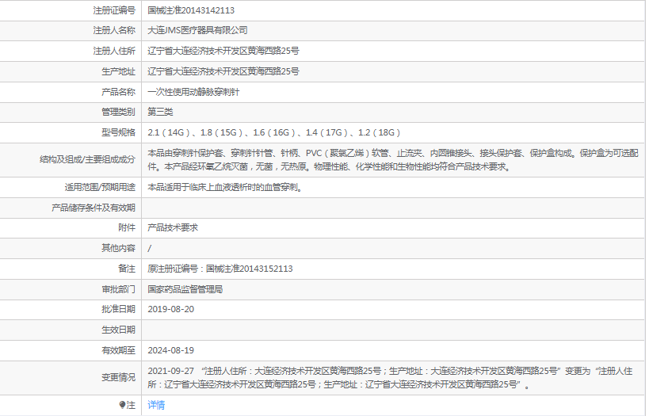Click the 注册人住所 label
The image size is (649, 416).
click(x=114, y=51)
